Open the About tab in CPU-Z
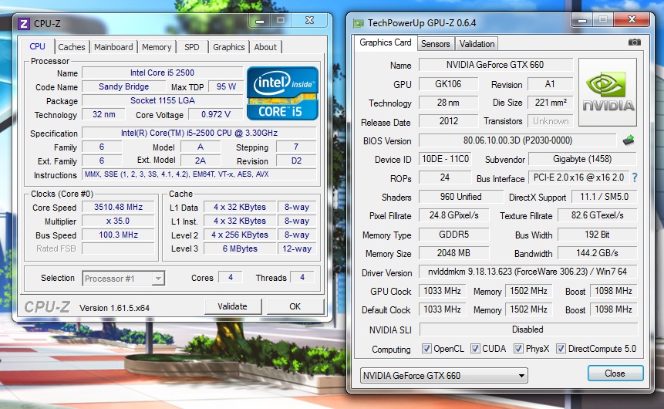Viewport: 664px width, 409px height. coord(265,47)
